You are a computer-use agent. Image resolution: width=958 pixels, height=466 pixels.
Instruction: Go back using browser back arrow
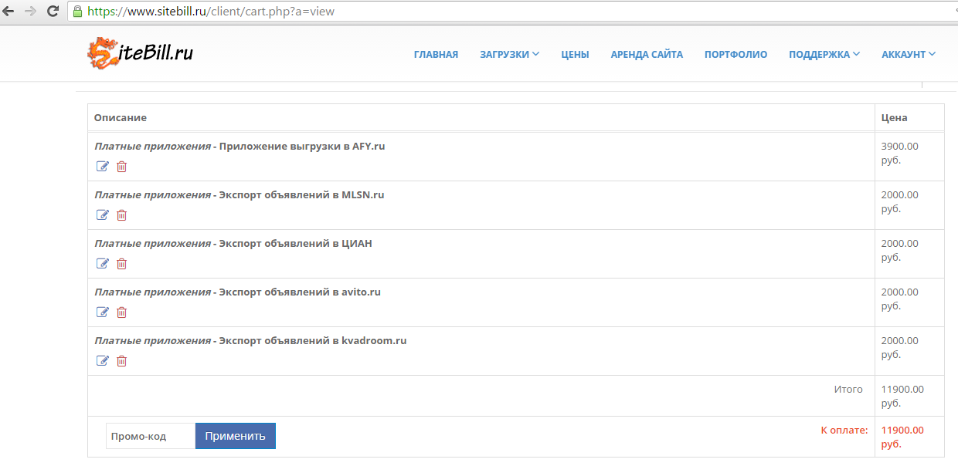point(8,12)
